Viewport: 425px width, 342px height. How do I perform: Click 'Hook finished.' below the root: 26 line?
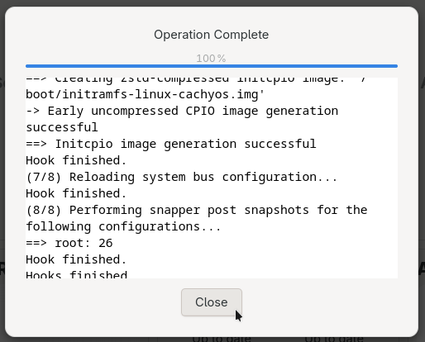coord(76,259)
